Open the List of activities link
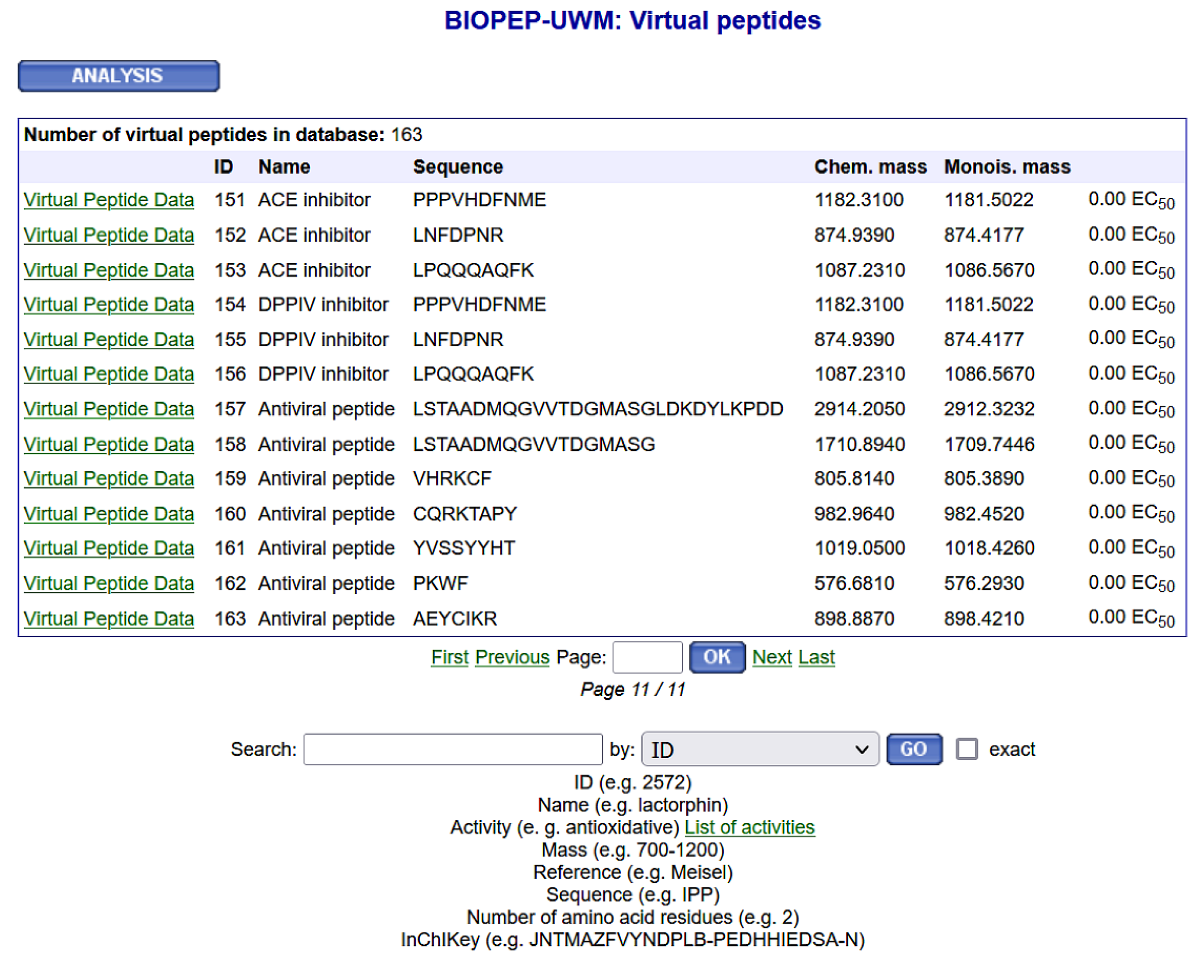 pyautogui.click(x=749, y=828)
